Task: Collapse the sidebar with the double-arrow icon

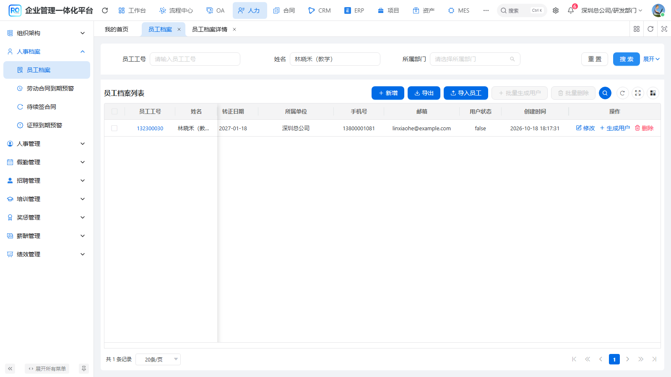Action: coord(10,369)
